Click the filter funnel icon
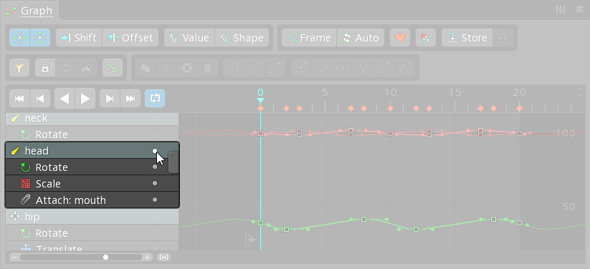 [x=19, y=68]
